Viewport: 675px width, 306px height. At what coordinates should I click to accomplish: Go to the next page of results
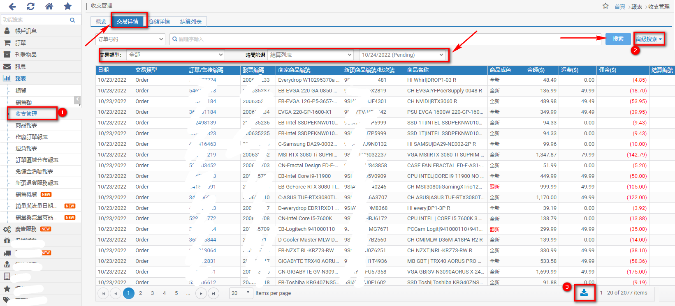(x=201, y=293)
